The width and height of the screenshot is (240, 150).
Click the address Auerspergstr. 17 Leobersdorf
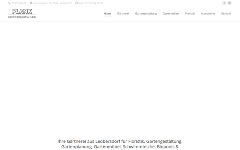click(52, 3)
